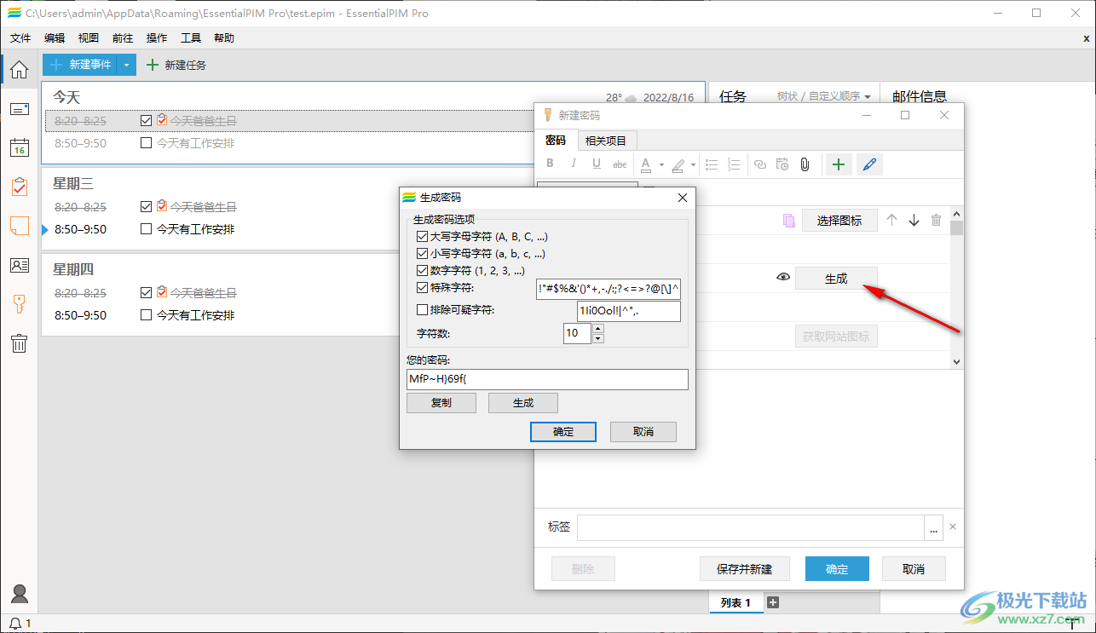Viewport: 1096px width, 633px height.
Task: Switch to the 相关项目 tab
Action: click(606, 141)
